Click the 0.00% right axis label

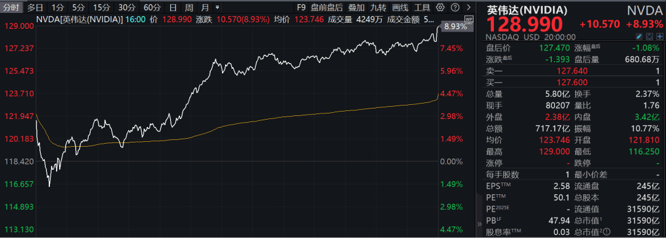[451, 162]
